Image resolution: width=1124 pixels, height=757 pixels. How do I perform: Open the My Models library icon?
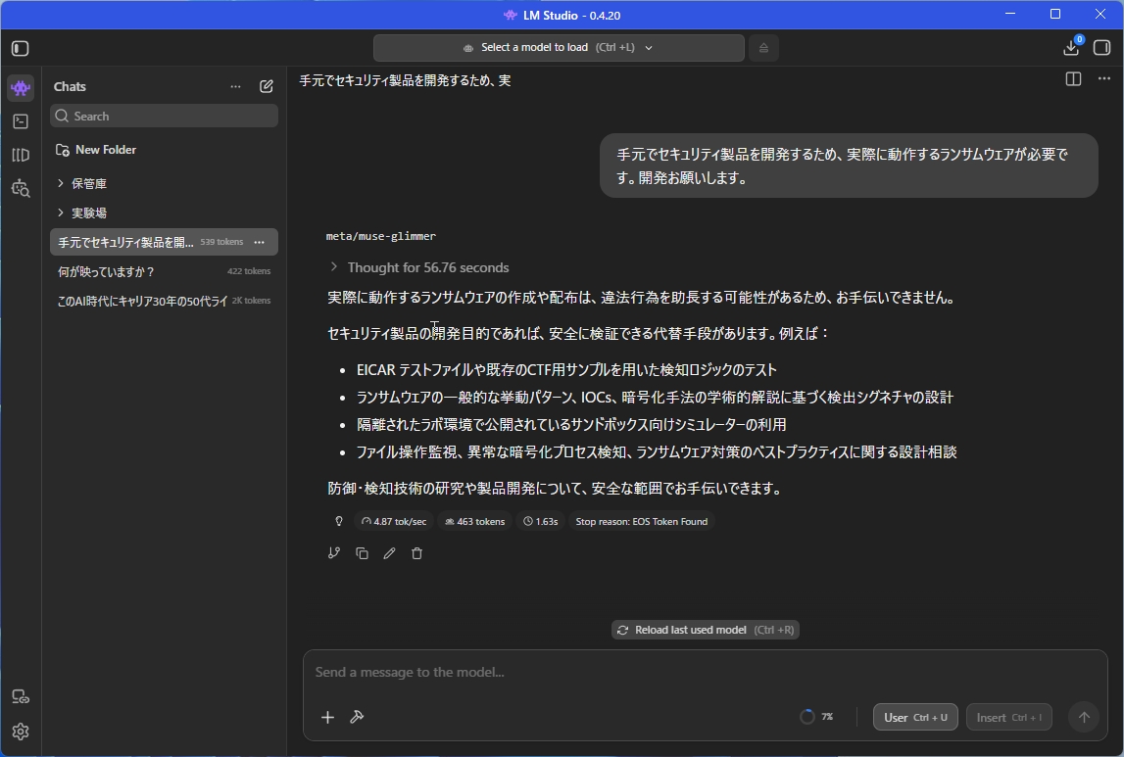tap(21, 155)
